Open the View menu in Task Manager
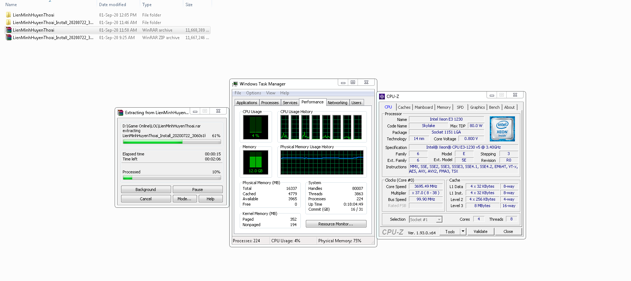 271,93
